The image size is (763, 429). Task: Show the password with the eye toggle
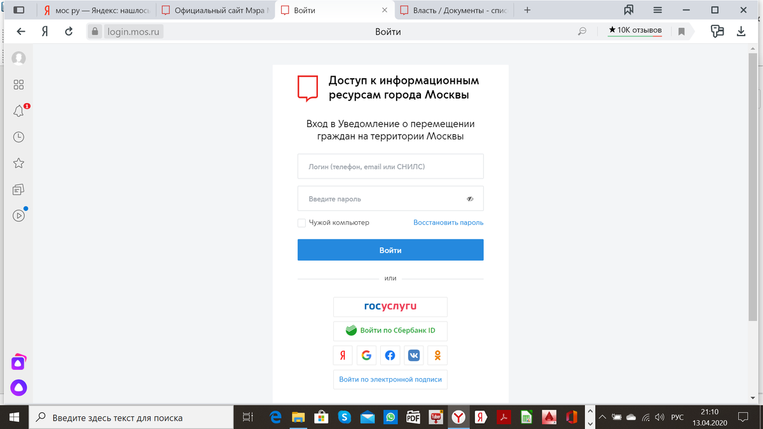coord(470,198)
